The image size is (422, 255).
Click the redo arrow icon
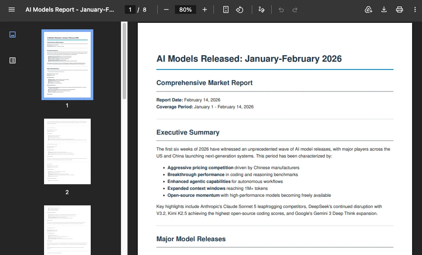point(295,9)
